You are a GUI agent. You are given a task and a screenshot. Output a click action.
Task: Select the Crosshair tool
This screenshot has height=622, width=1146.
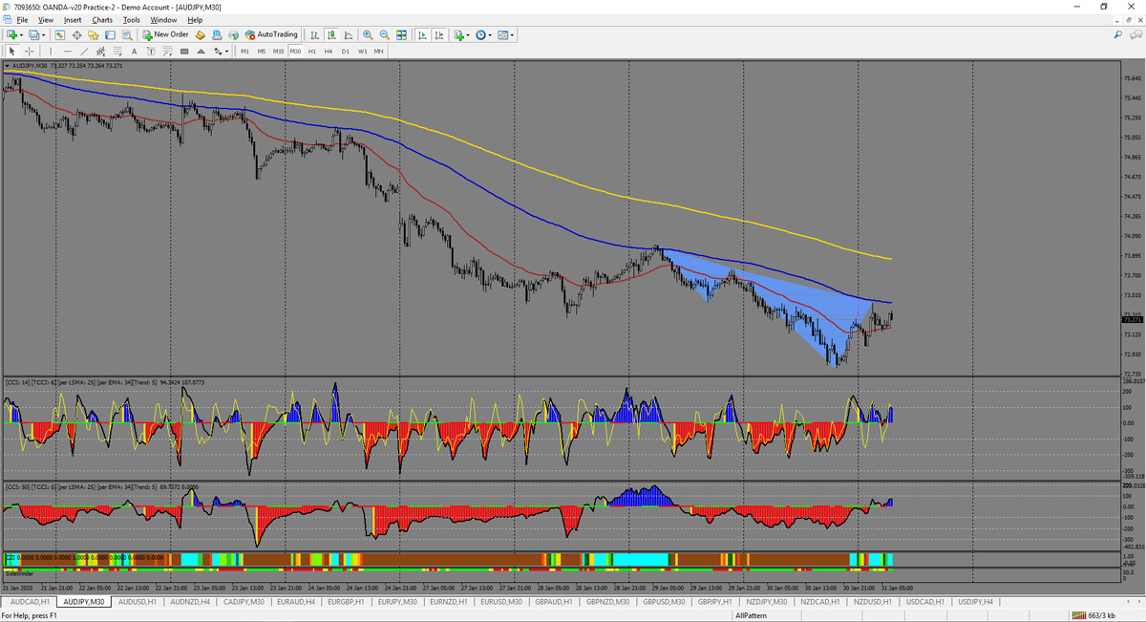[30, 51]
